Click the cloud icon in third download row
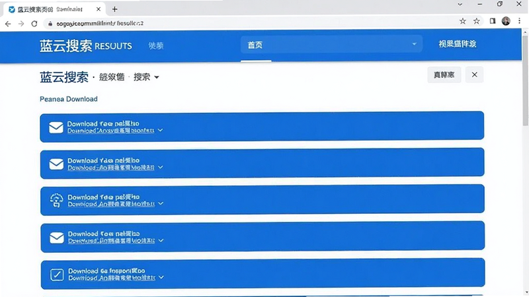 tap(56, 201)
